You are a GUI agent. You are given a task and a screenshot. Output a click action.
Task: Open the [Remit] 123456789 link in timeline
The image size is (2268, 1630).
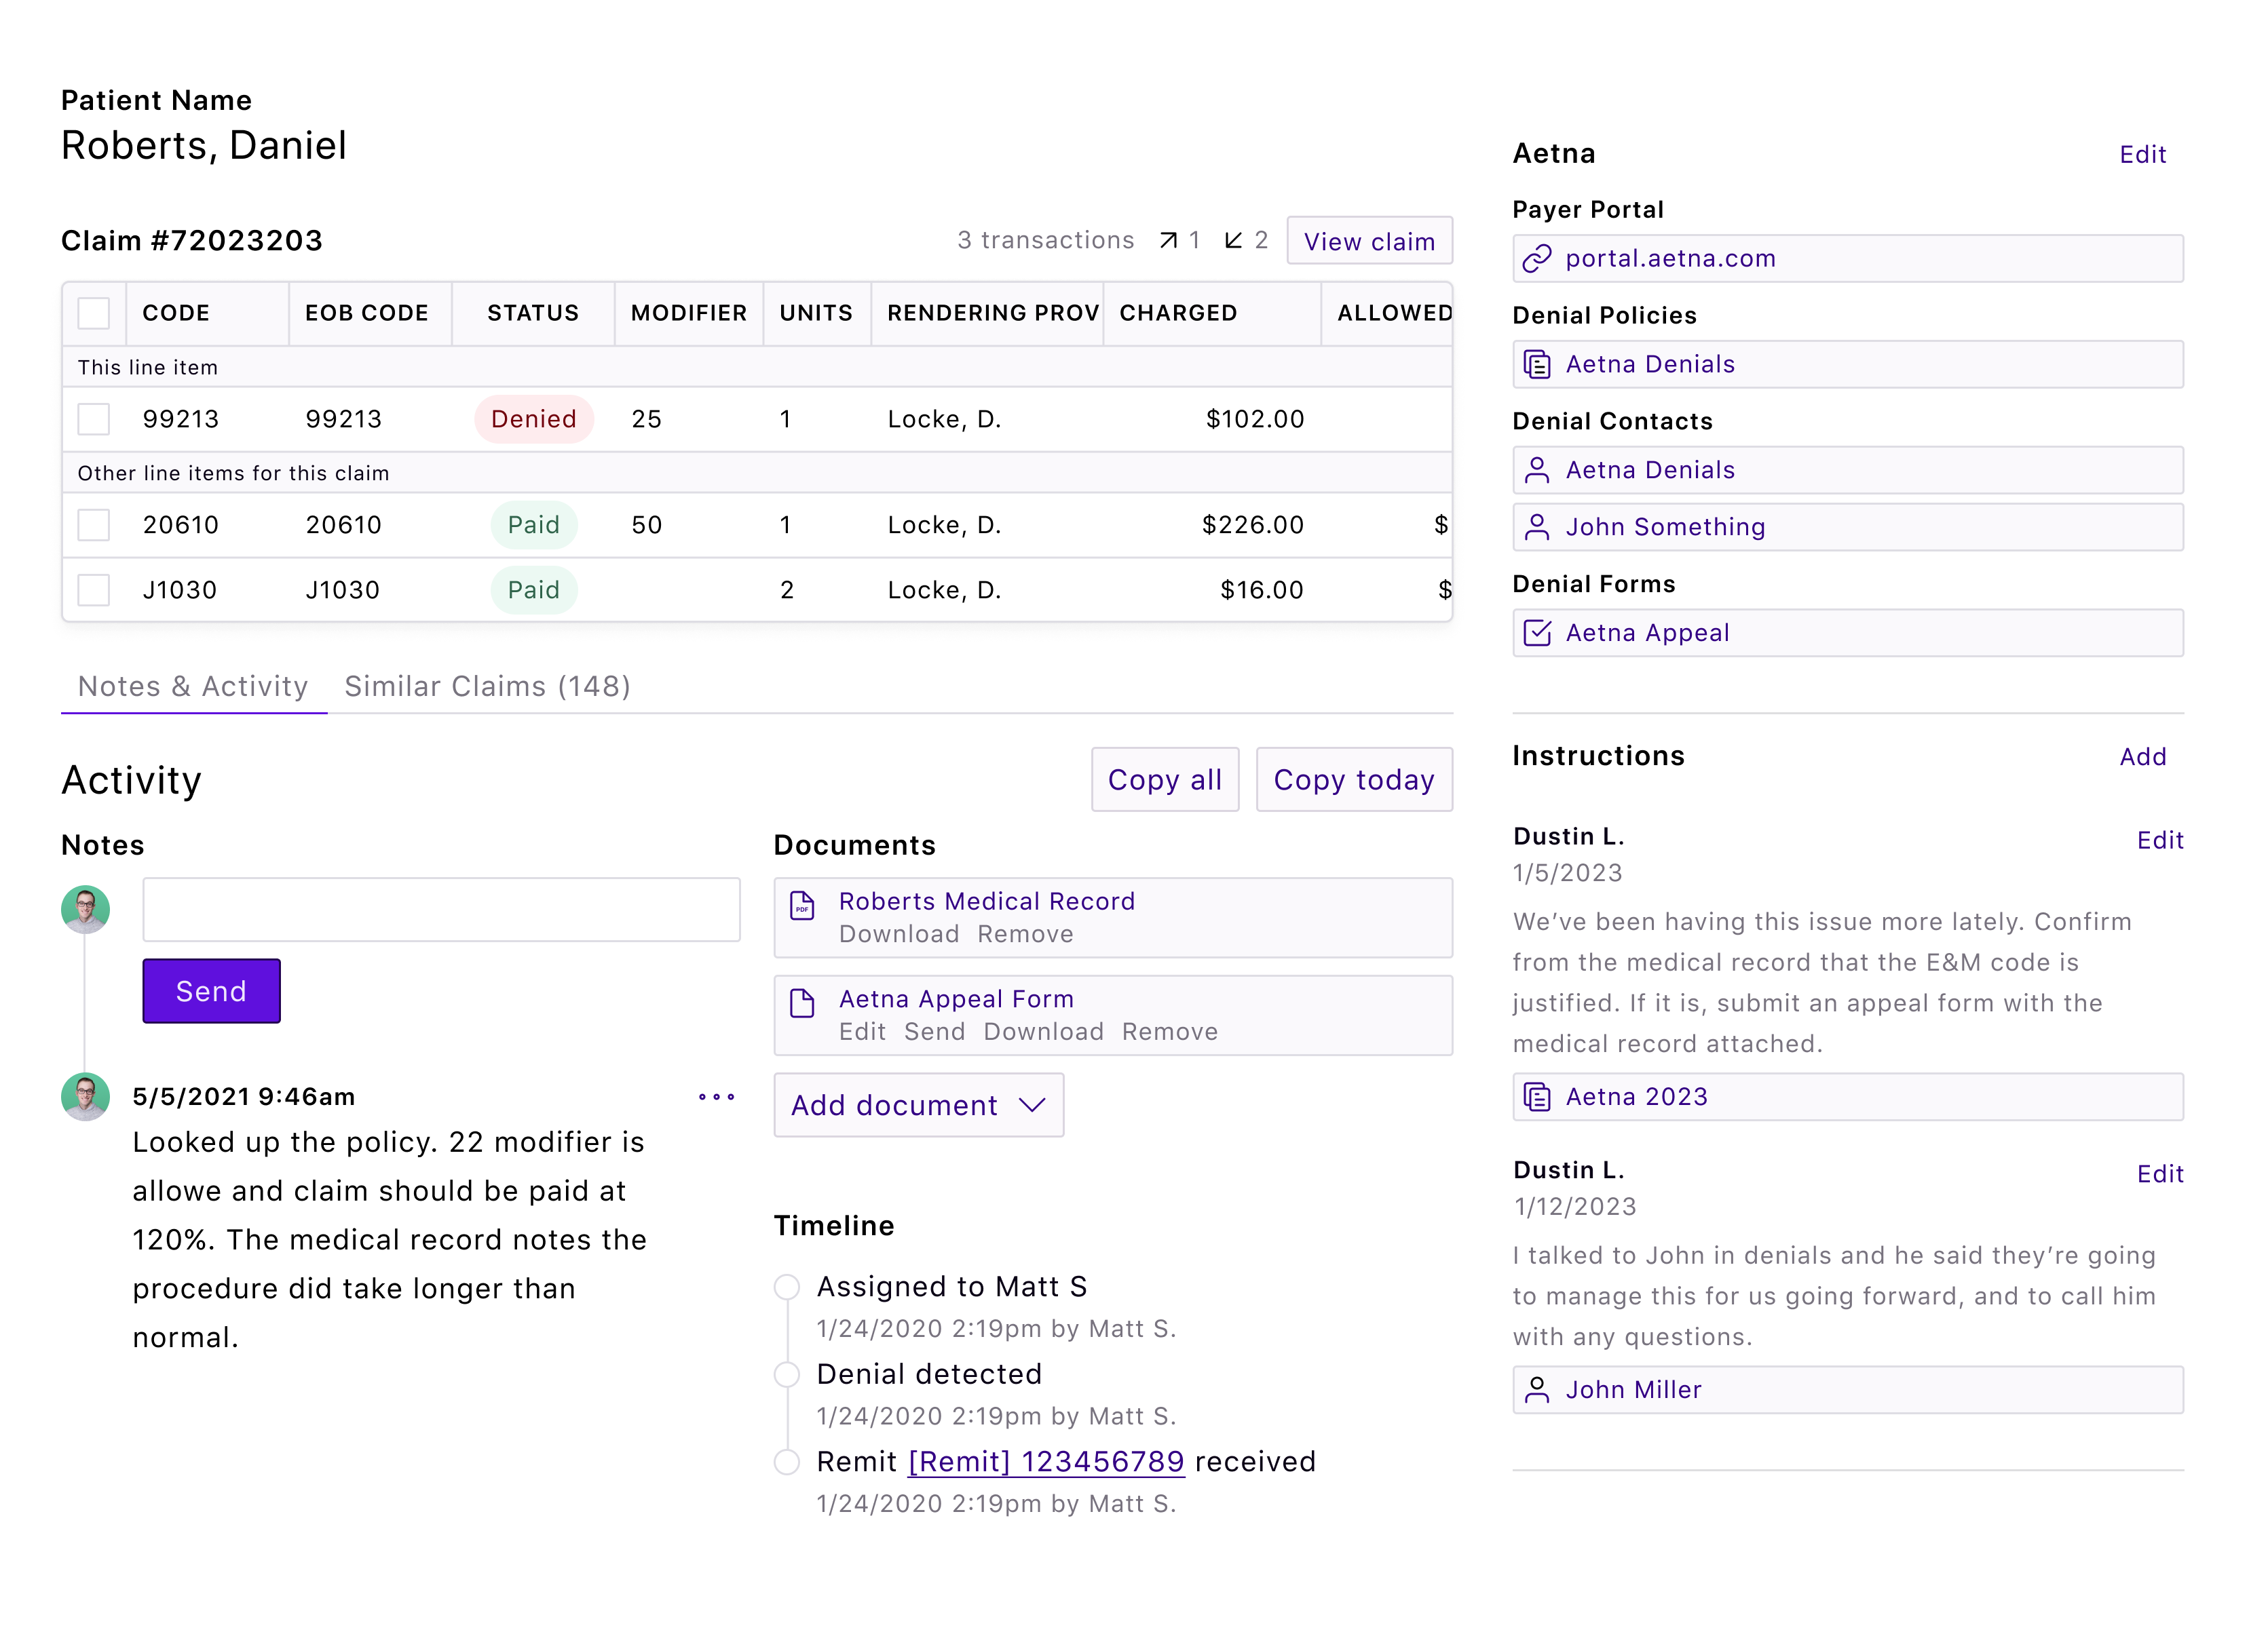(x=1046, y=1462)
